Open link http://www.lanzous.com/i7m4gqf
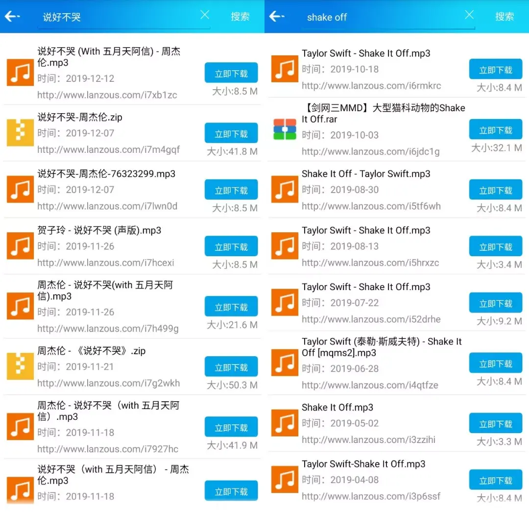Viewport: 529px width, 512px height. click(108, 149)
